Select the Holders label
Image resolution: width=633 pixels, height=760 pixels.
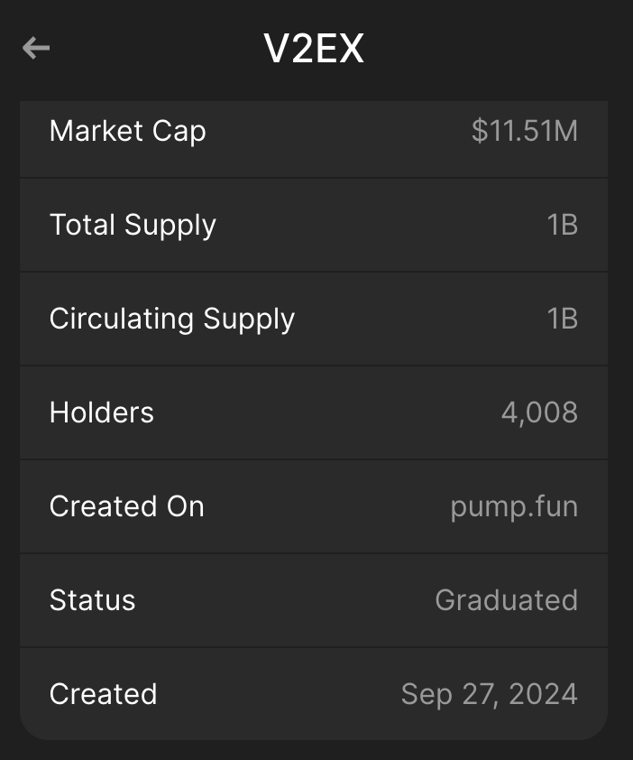pos(102,412)
